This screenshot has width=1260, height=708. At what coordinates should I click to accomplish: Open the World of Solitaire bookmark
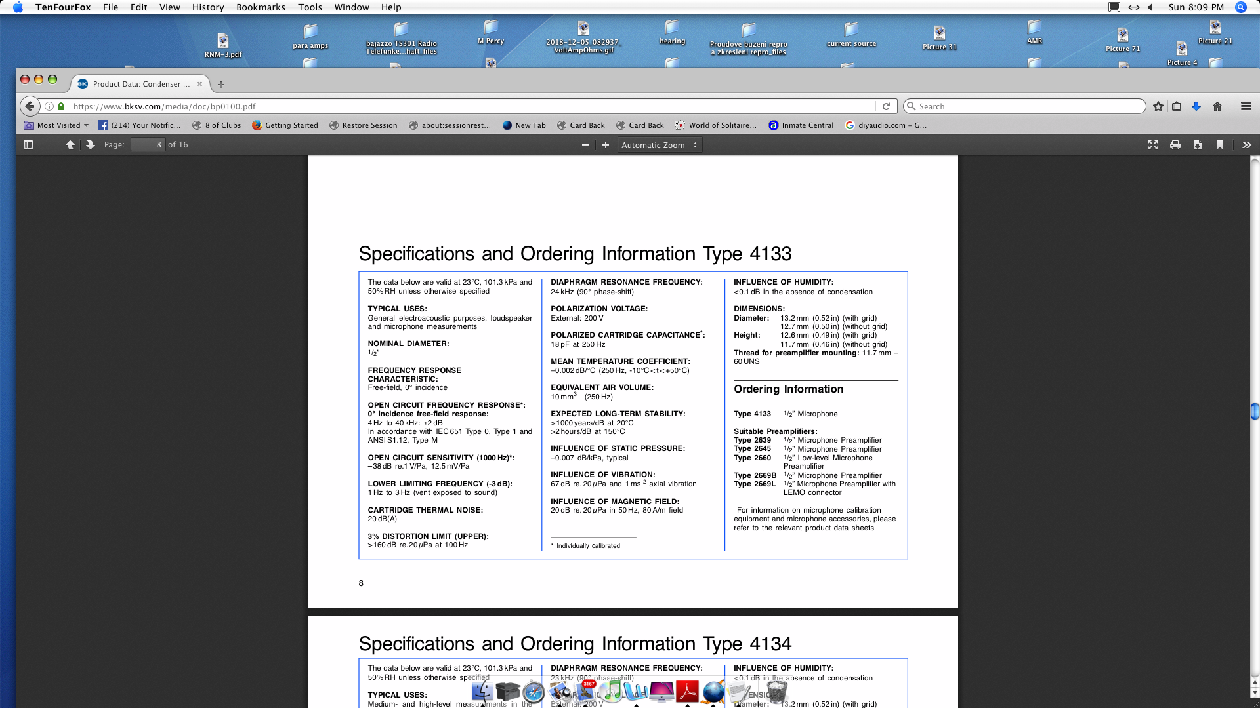click(x=715, y=125)
